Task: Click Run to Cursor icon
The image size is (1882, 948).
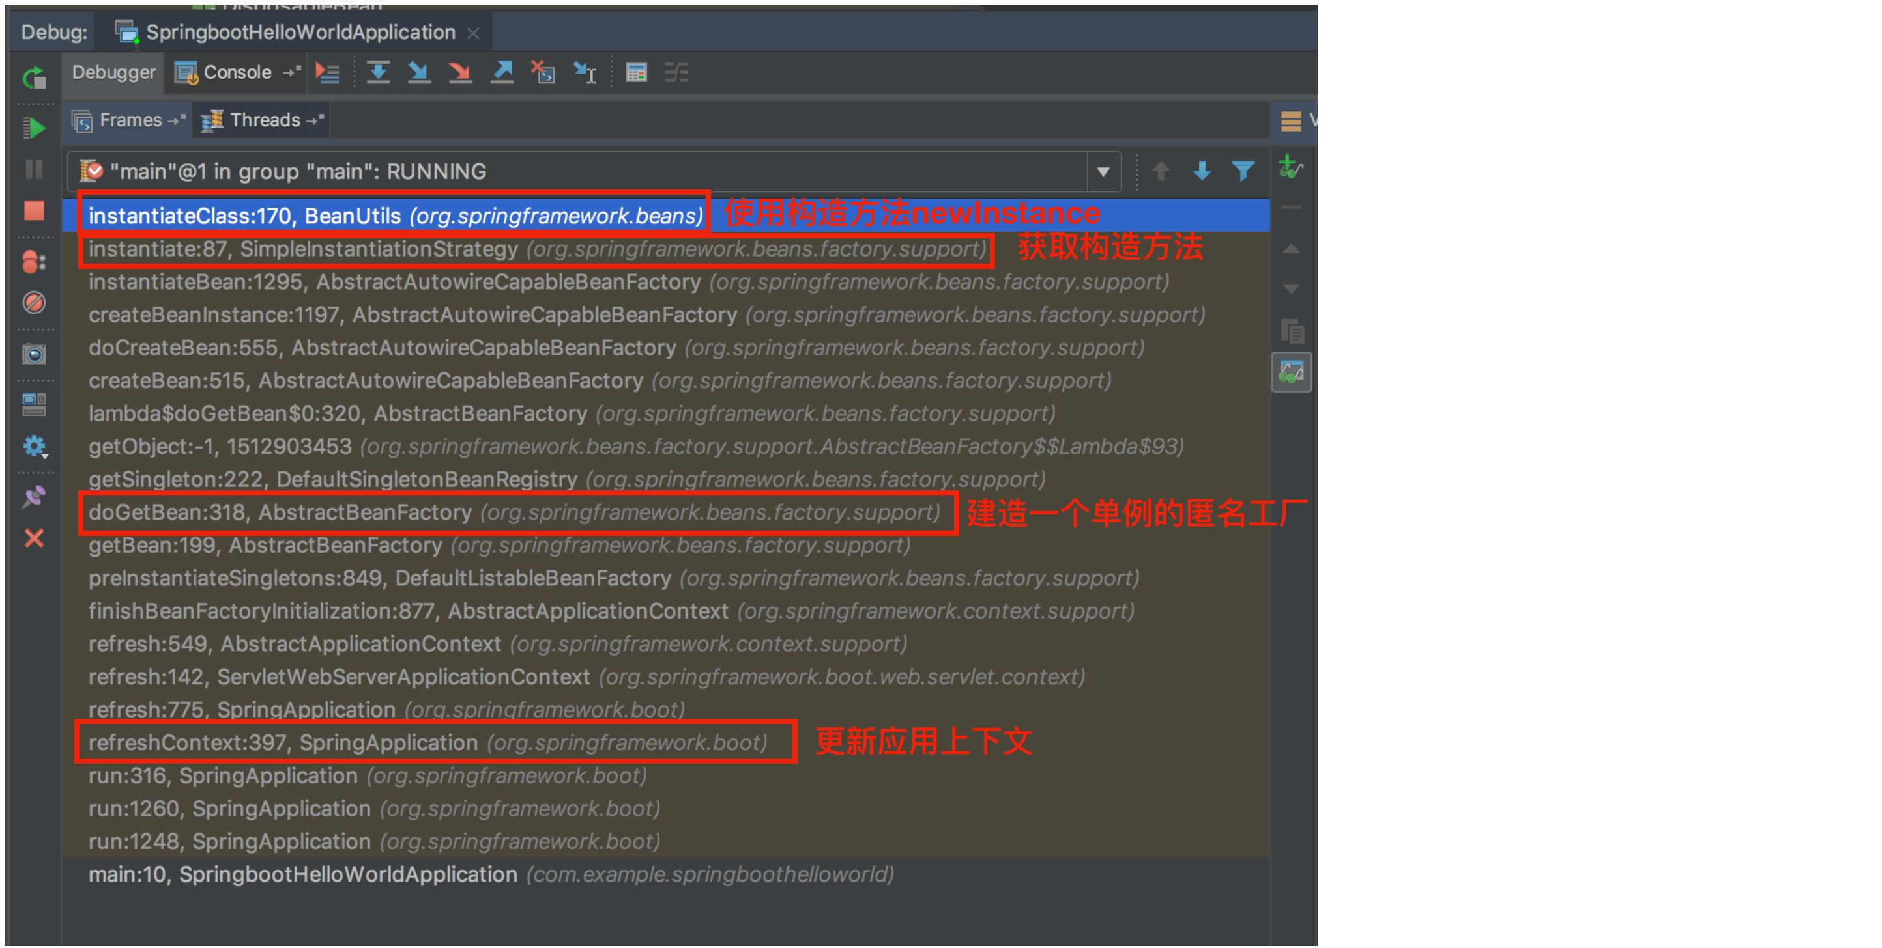Action: click(x=585, y=72)
